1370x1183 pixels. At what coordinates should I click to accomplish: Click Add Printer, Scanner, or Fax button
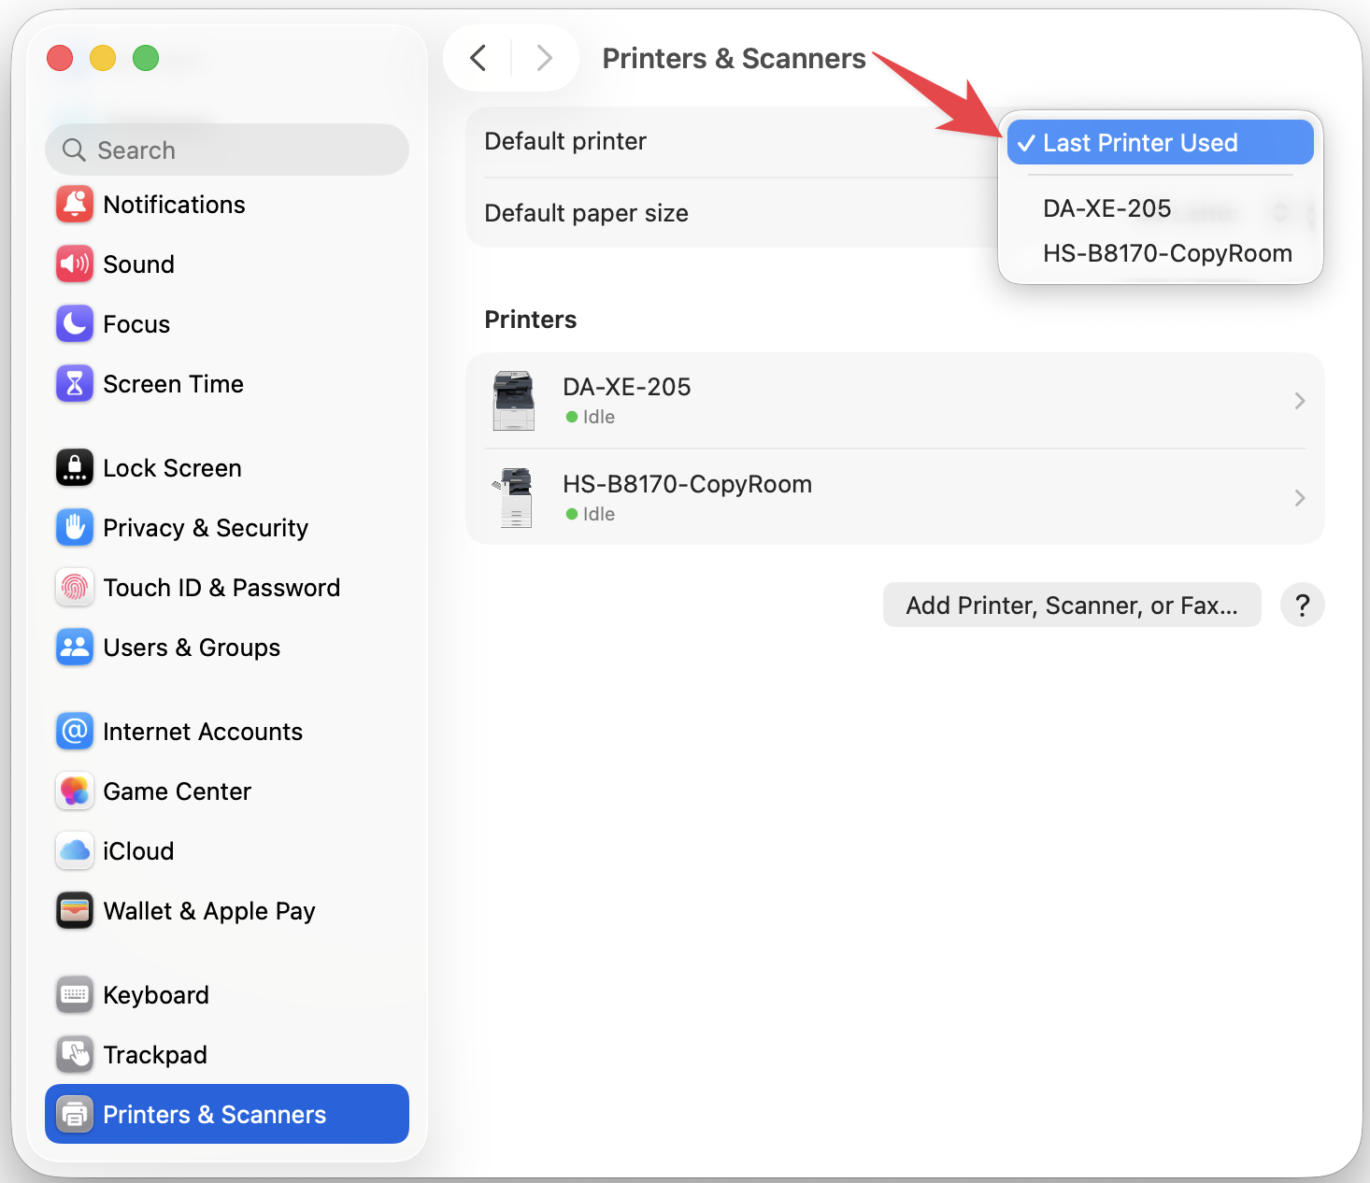tap(1071, 606)
